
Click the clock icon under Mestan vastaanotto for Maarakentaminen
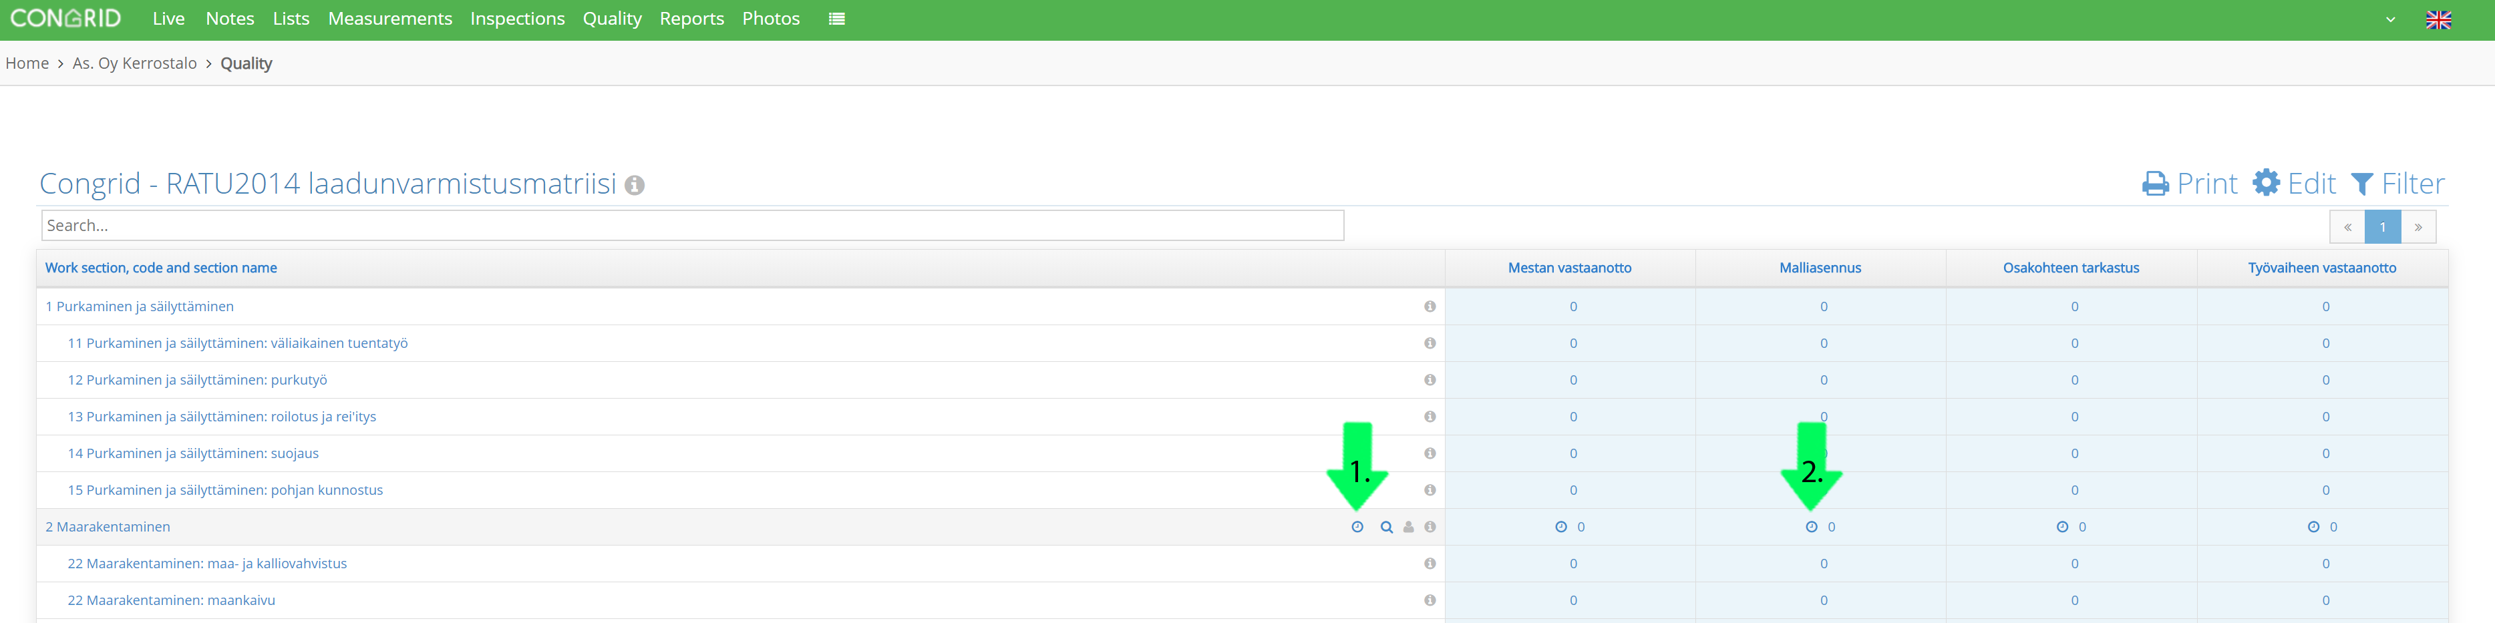pos(1560,527)
